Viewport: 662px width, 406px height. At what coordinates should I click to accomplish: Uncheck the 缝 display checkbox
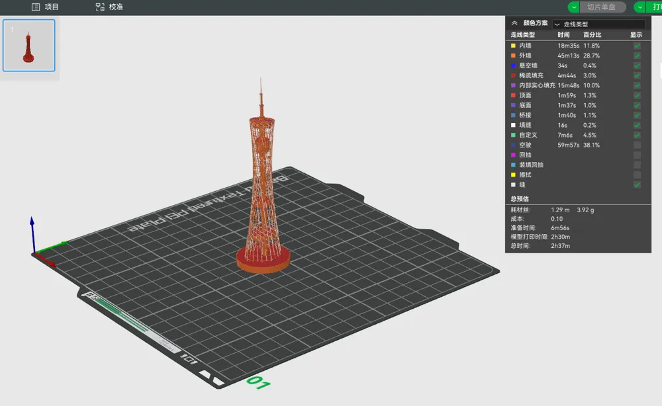click(637, 184)
